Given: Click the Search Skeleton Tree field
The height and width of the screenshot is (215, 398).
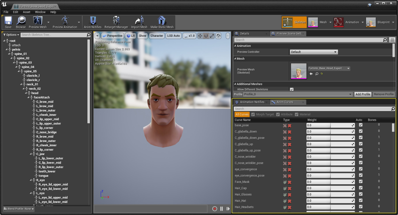Looking at the screenshot, I should tap(54, 35).
